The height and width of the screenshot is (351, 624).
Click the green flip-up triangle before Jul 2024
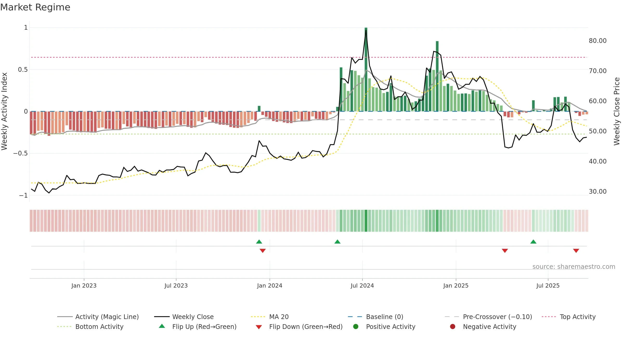click(337, 242)
